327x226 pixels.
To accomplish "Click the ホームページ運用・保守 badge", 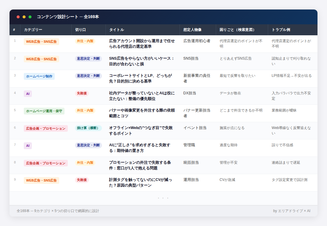I will [x=44, y=111].
